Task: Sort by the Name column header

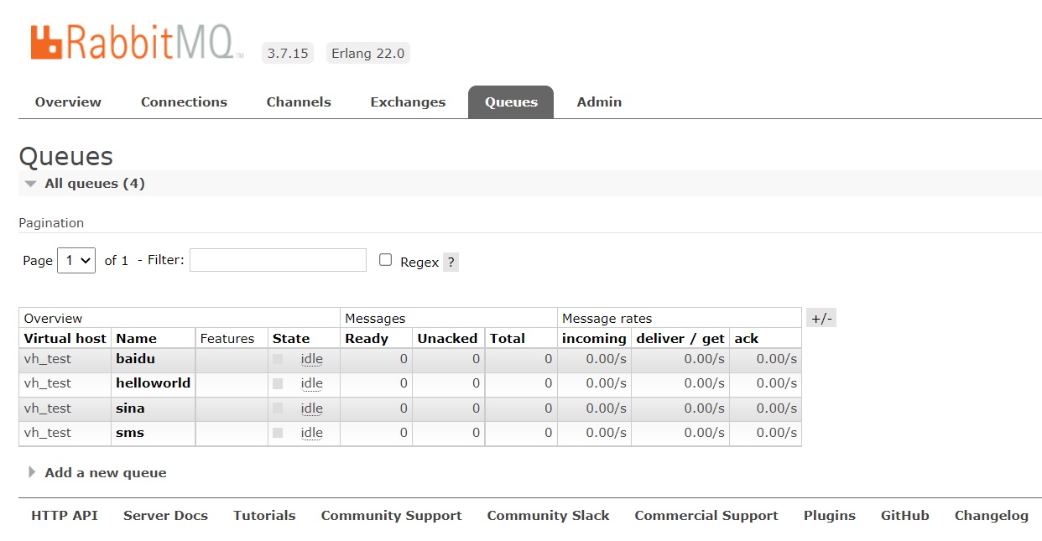Action: click(x=137, y=339)
